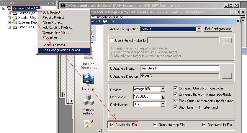The width and height of the screenshot is (247, 133).
Task: Expand the Header Files folder
Action: 9,18
